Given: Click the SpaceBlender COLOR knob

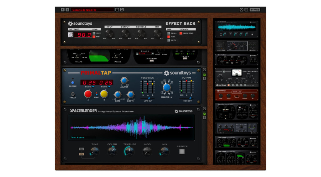Looking at the screenshot, I should [112, 152].
